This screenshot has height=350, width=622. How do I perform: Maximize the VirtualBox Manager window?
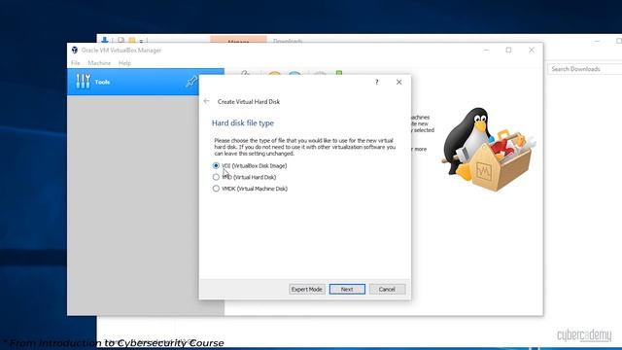508,50
